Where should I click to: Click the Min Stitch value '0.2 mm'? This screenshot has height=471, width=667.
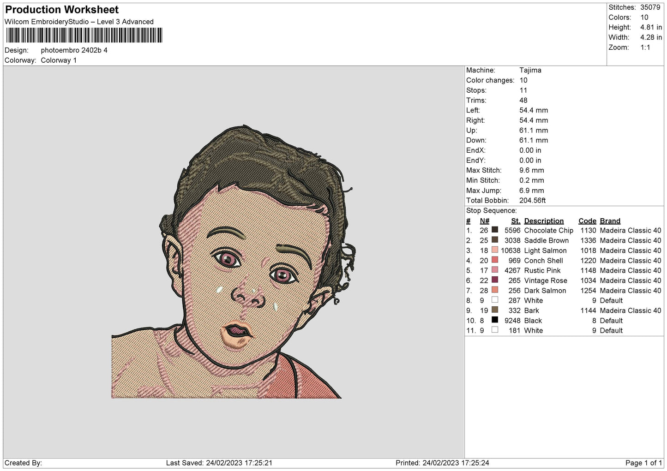coord(532,180)
